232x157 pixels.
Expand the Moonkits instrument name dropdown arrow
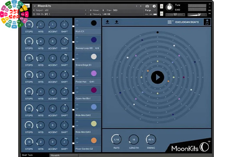pyautogui.click(x=35, y=6)
